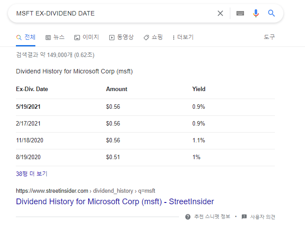Open the 더보기 (More) menu
Screen dimensions: 305x229
[x=183, y=37]
